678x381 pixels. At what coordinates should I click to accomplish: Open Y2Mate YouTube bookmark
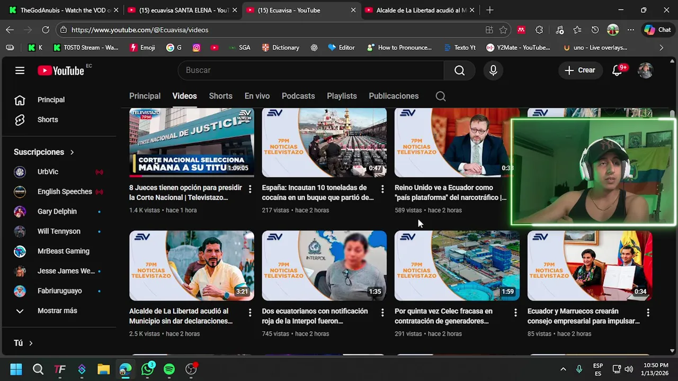click(518, 48)
